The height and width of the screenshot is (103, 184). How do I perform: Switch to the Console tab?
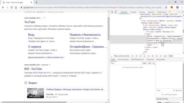133,12
